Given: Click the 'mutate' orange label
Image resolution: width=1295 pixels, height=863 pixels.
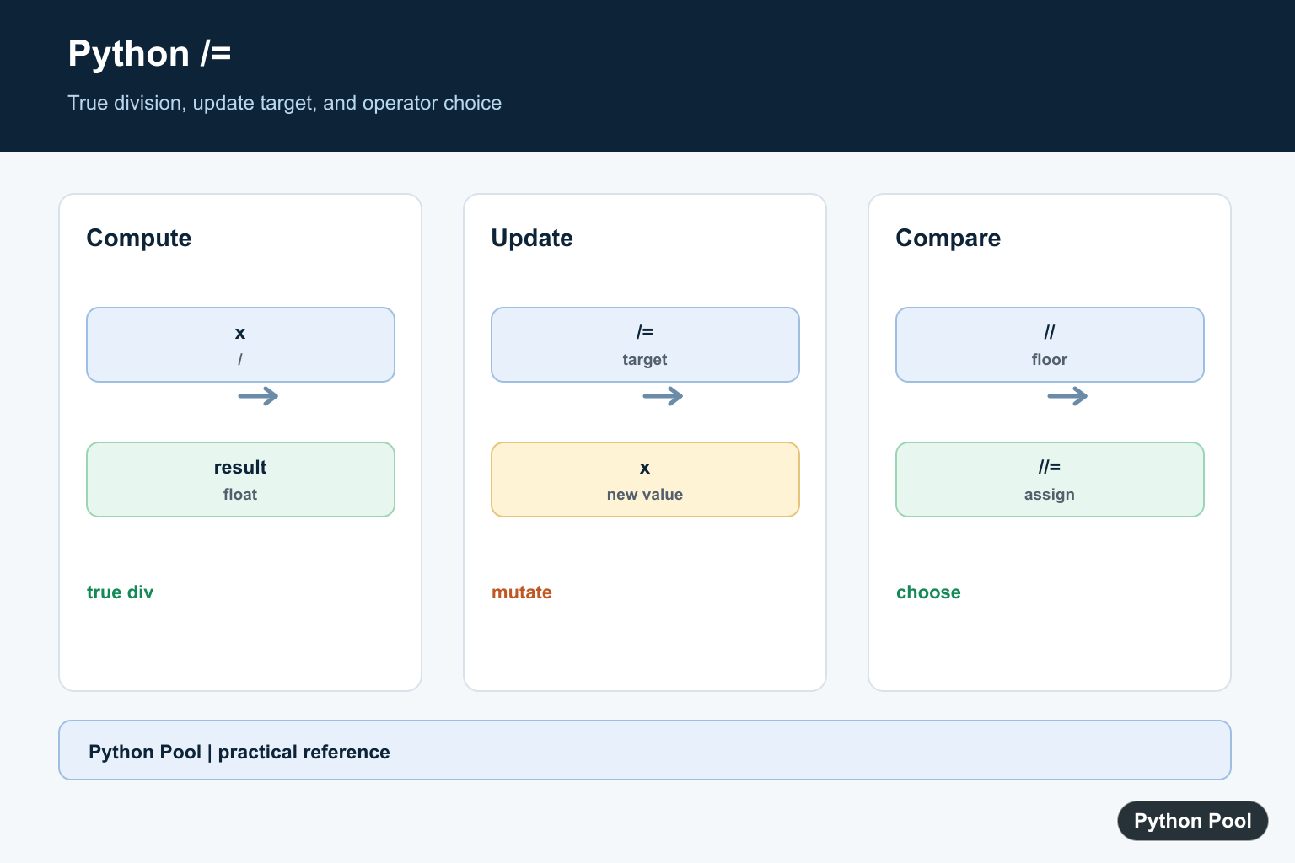Looking at the screenshot, I should click(521, 592).
